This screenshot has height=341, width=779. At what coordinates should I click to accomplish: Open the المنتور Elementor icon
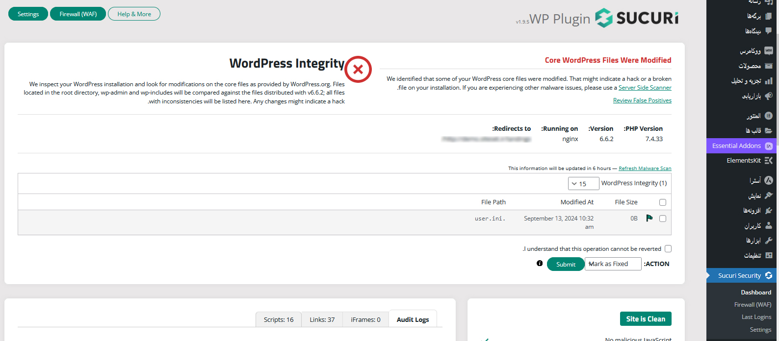[x=769, y=116]
